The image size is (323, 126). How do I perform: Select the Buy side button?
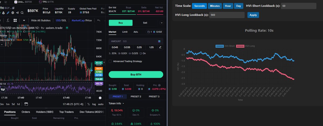pos(121,23)
